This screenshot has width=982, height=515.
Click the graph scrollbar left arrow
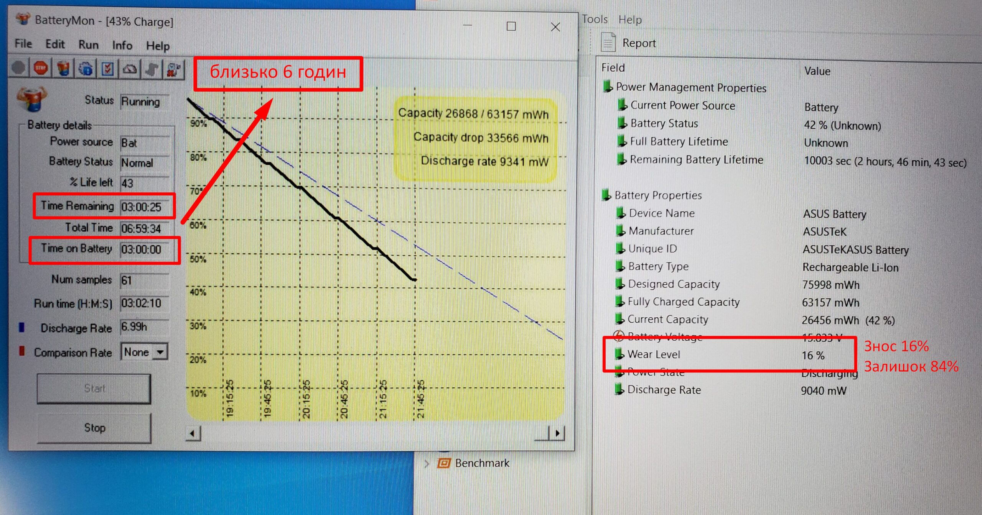(193, 434)
